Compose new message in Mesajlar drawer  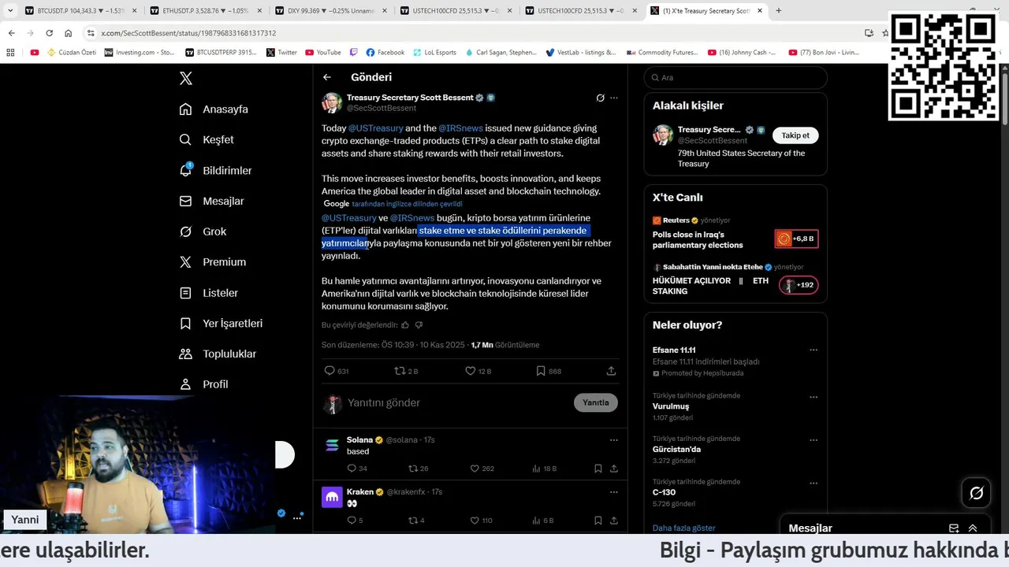pyautogui.click(x=954, y=528)
